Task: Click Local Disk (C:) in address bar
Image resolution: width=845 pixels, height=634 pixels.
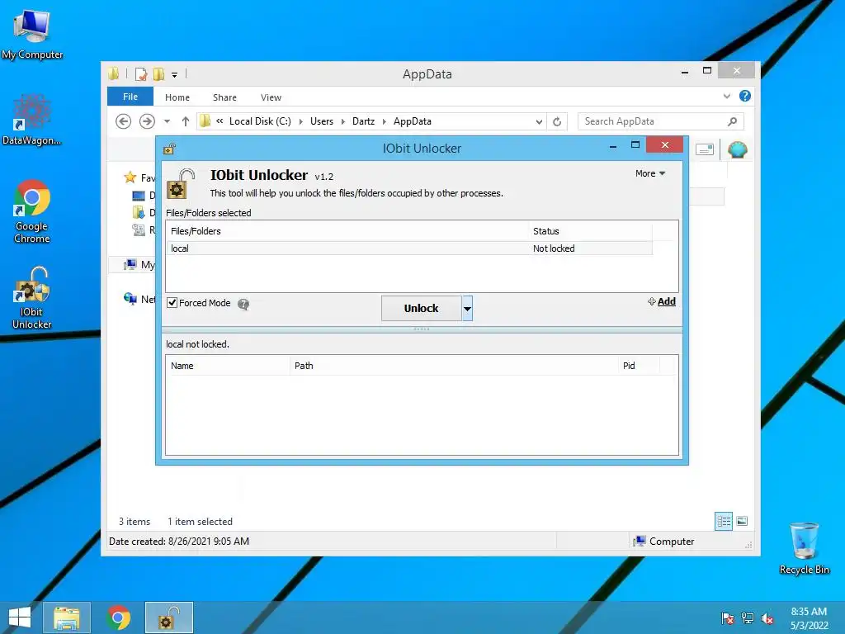Action: pyautogui.click(x=260, y=121)
